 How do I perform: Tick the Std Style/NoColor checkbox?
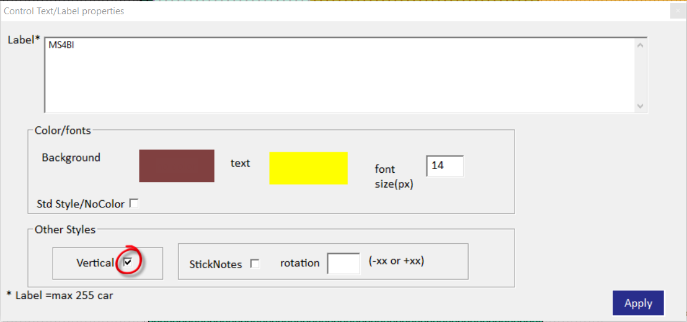click(134, 204)
